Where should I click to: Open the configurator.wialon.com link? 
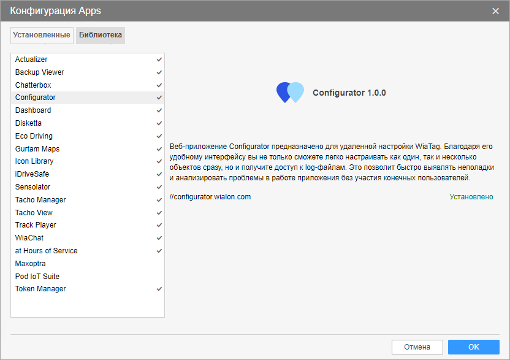coord(210,197)
